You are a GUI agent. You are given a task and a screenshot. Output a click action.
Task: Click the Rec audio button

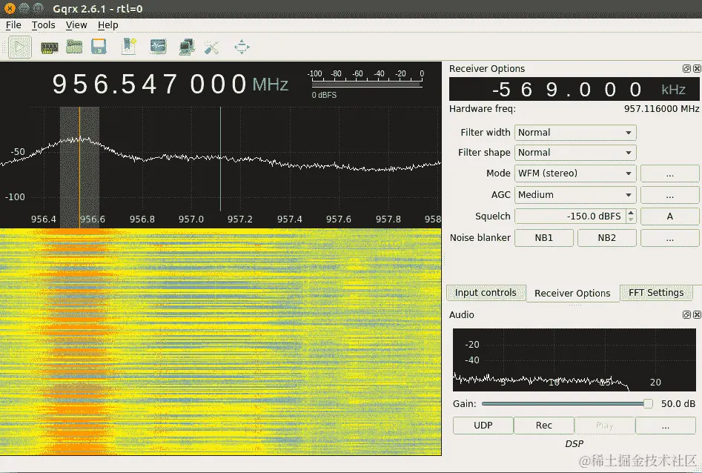click(x=543, y=426)
